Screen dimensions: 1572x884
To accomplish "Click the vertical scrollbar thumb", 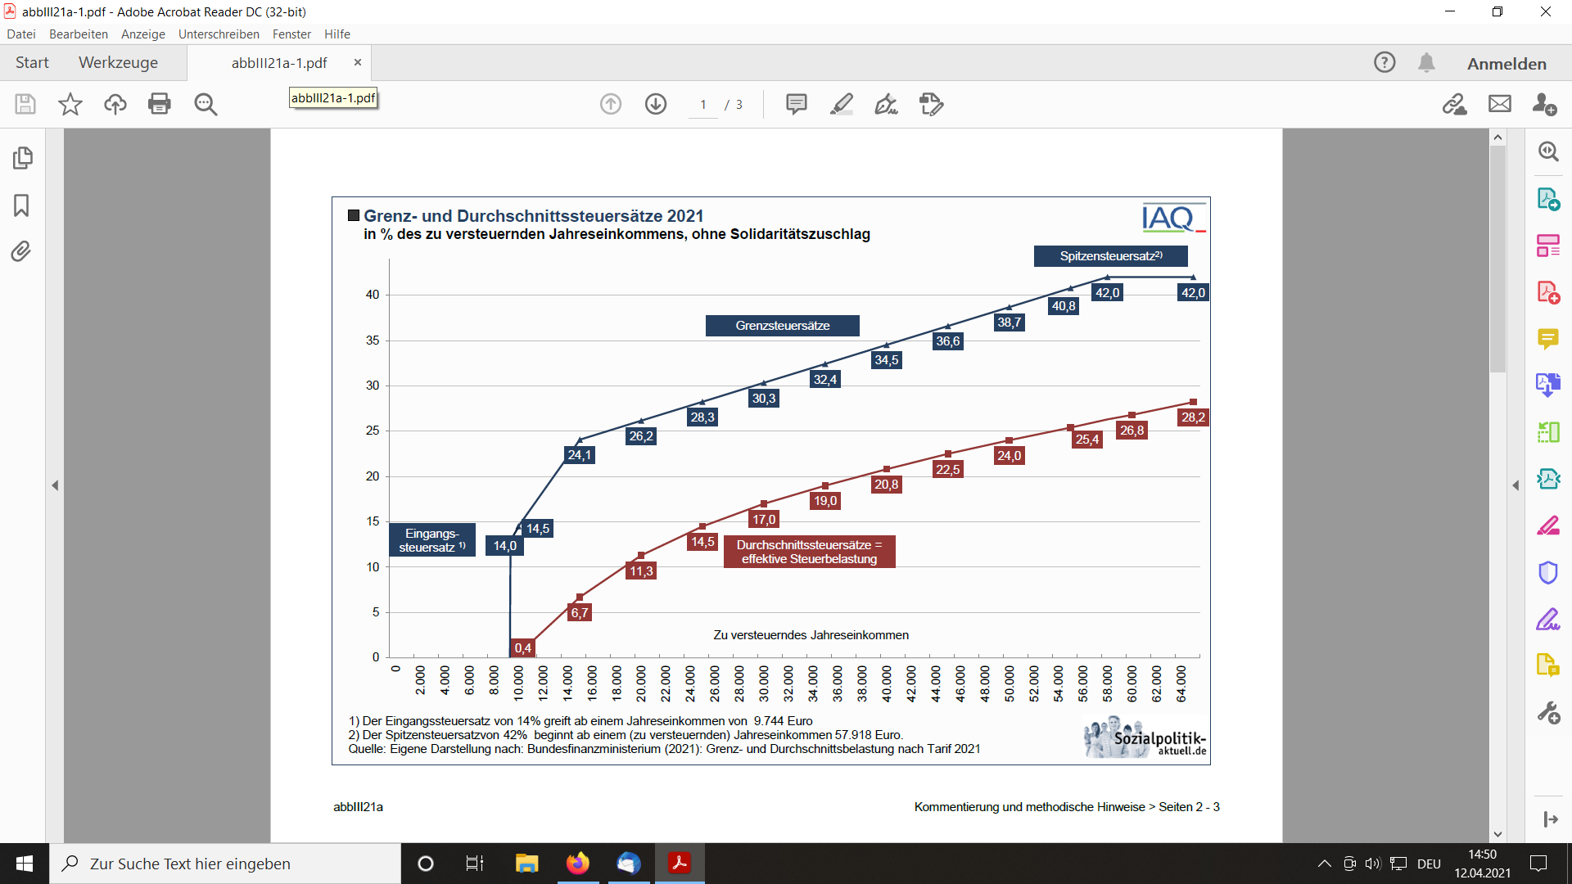I will (x=1497, y=258).
